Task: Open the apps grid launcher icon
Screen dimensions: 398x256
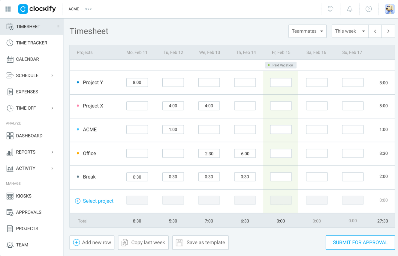Action: [8, 9]
